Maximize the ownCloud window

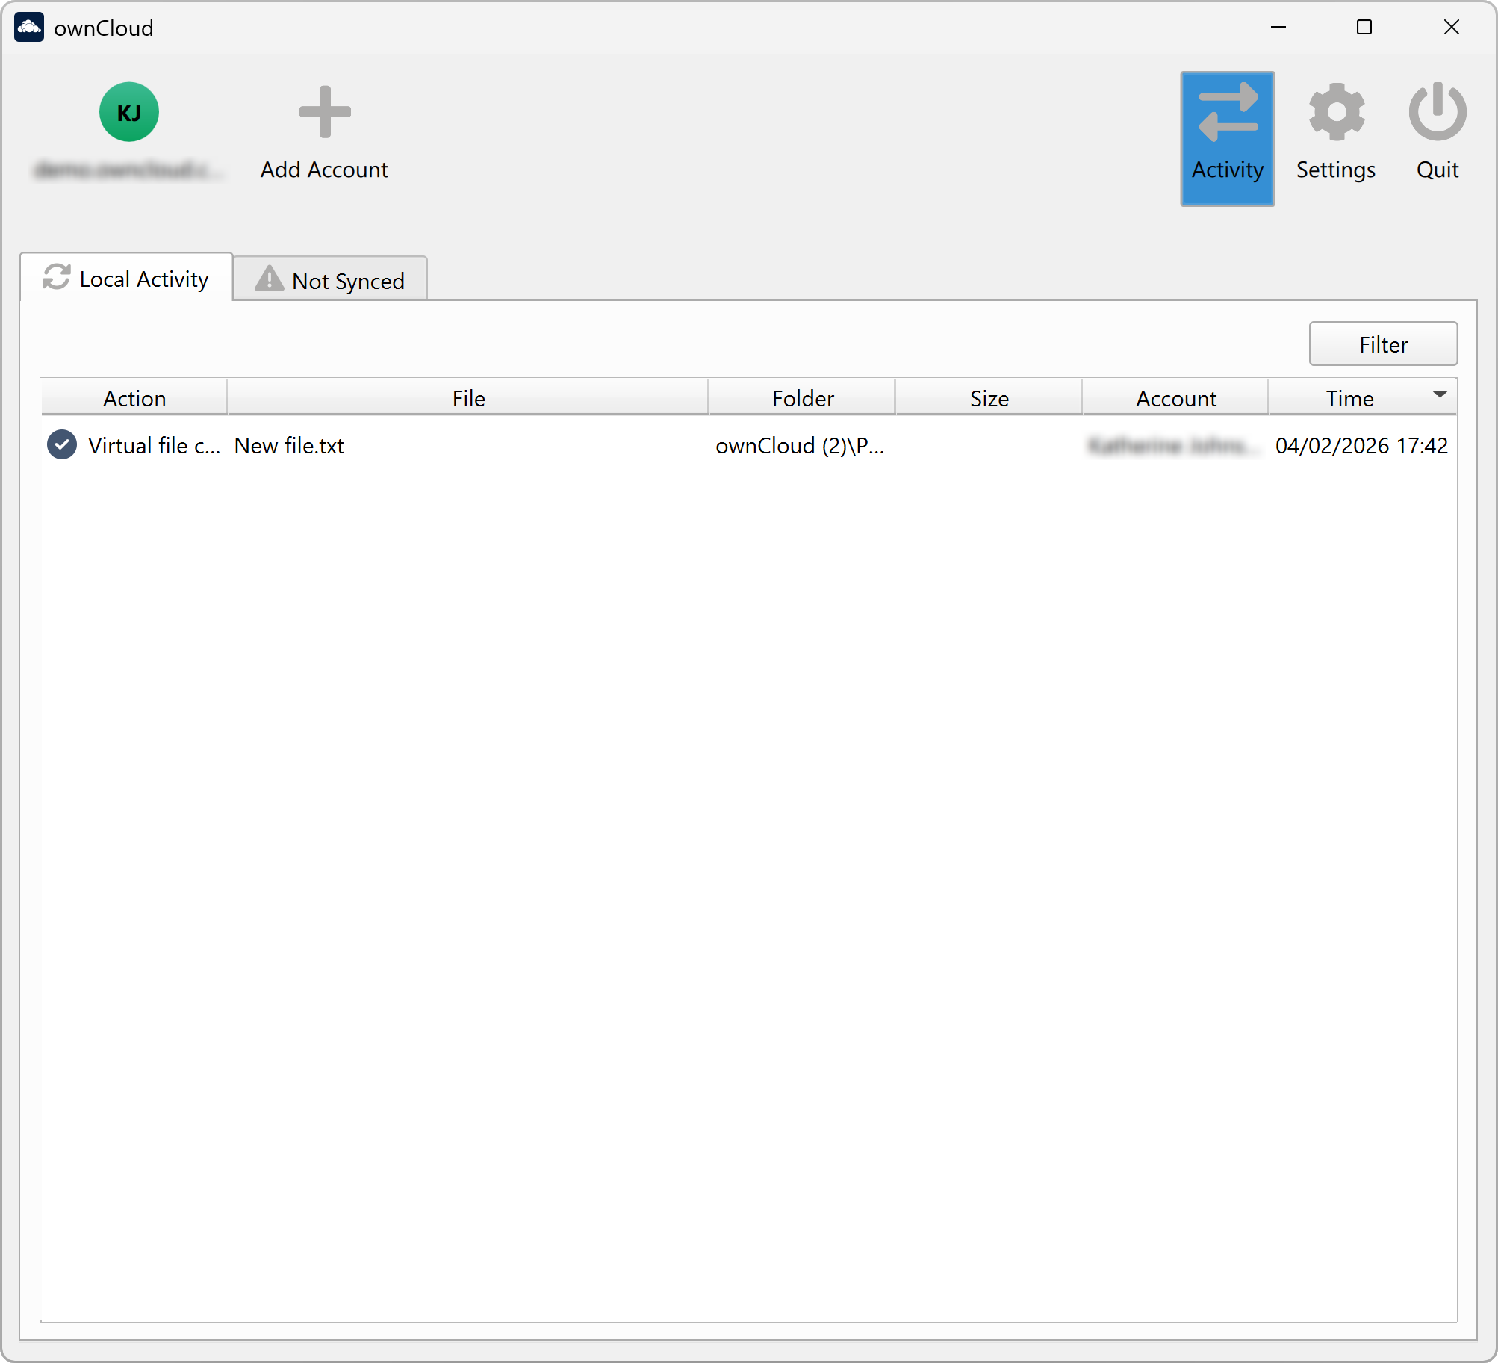point(1364,28)
